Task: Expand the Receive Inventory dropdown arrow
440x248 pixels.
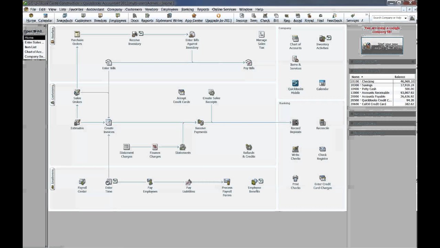Action: click(x=141, y=33)
